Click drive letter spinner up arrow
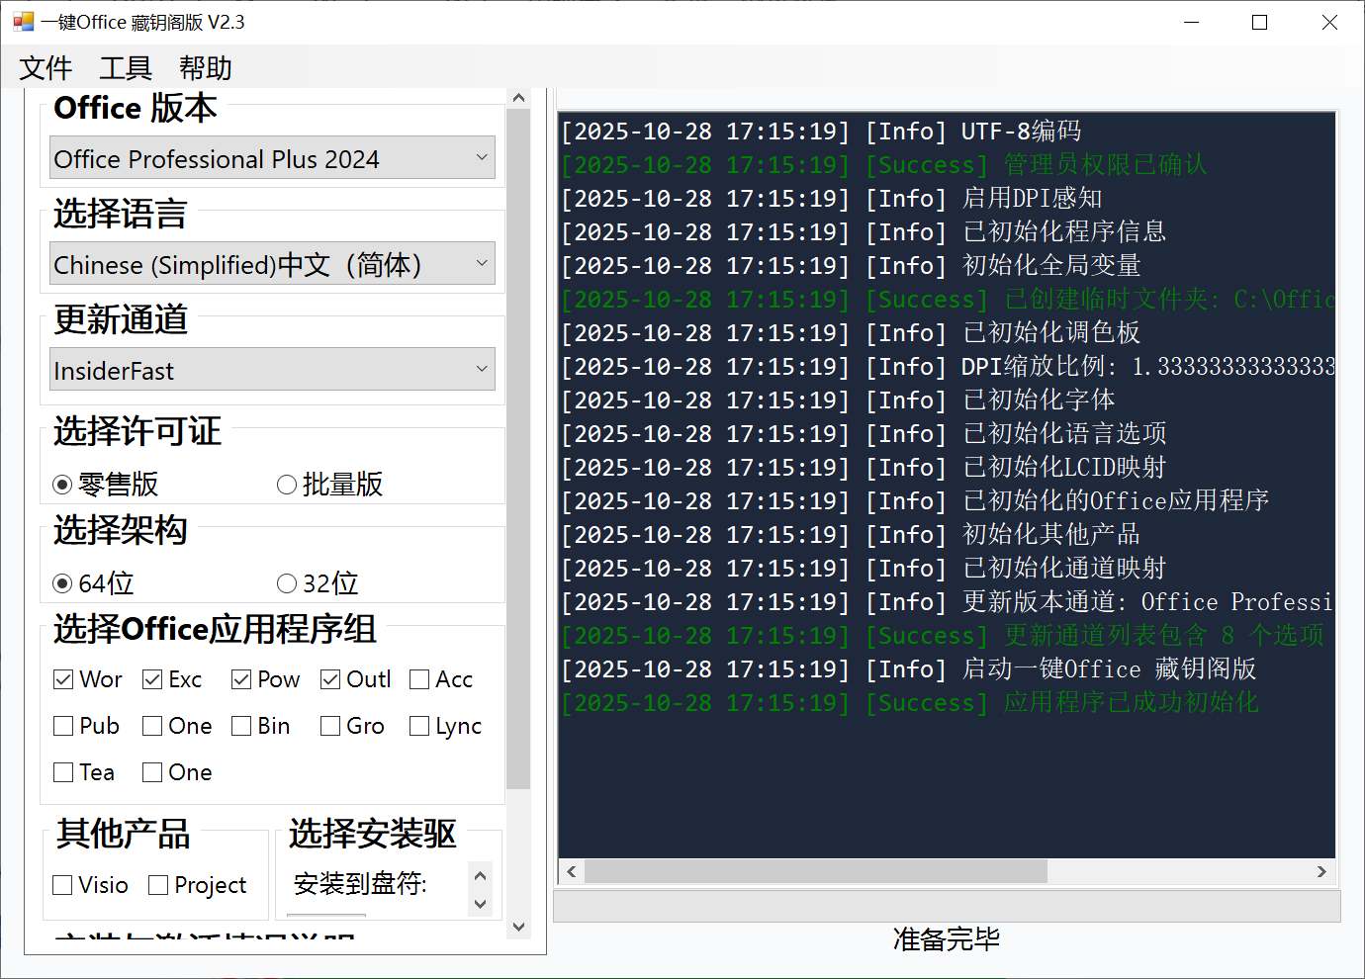Image resolution: width=1365 pixels, height=979 pixels. click(481, 875)
